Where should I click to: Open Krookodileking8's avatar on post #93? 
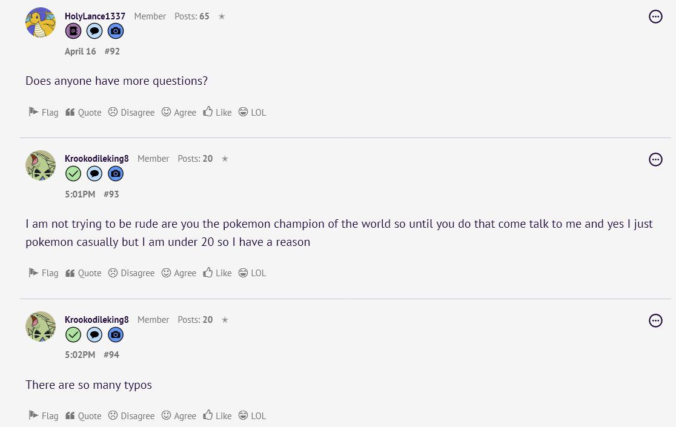[x=41, y=165]
